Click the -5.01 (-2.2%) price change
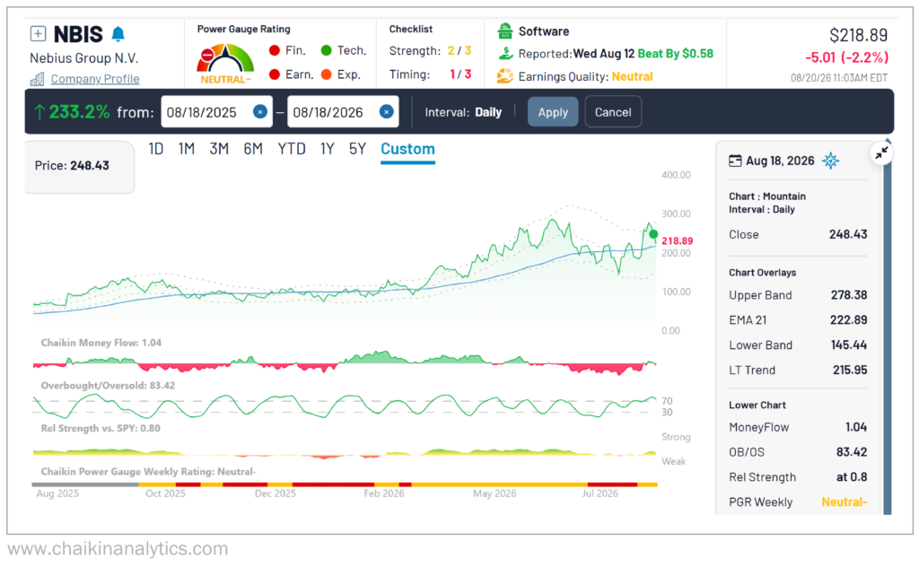 846,57
